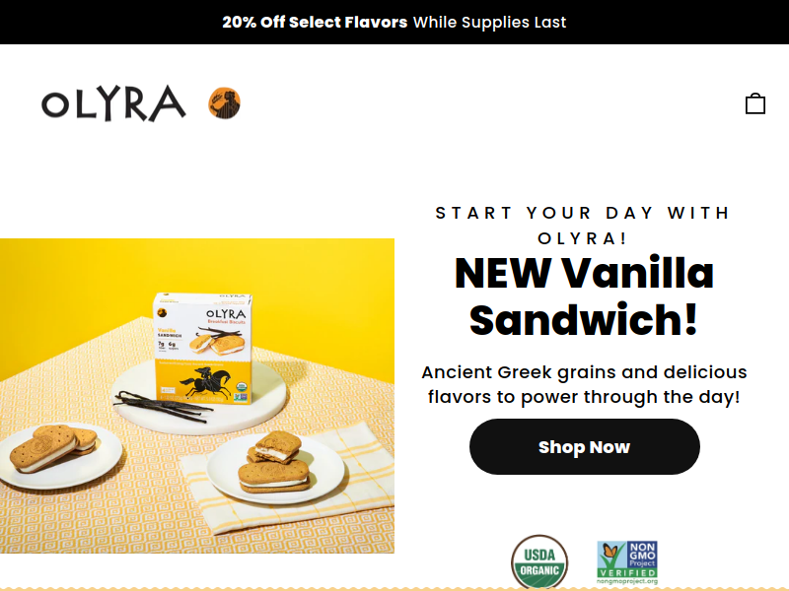The width and height of the screenshot is (789, 591).
Task: Click the Olyra Breakfast Biscuits box
Action: [x=203, y=348]
